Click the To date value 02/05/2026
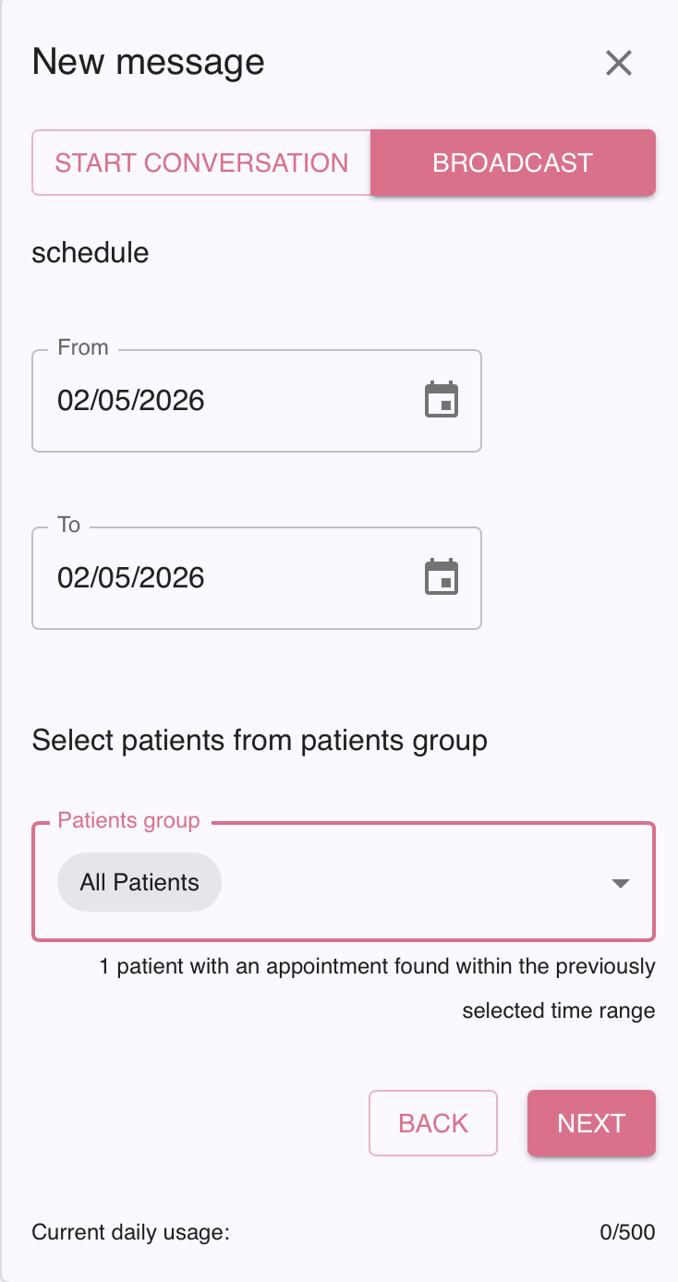The image size is (678, 1282). [x=131, y=578]
